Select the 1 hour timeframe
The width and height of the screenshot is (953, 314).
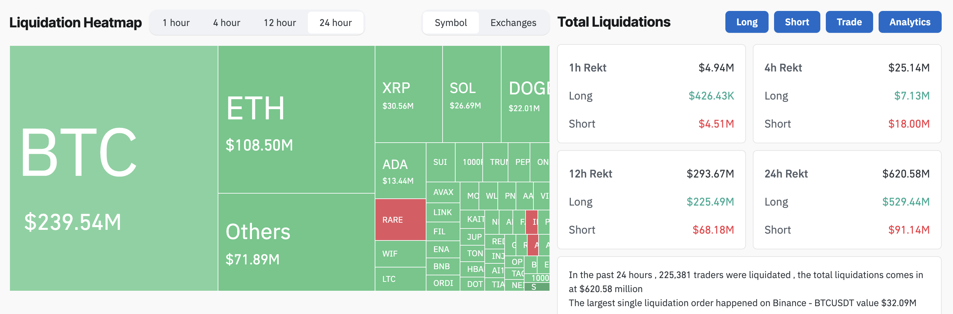(176, 23)
